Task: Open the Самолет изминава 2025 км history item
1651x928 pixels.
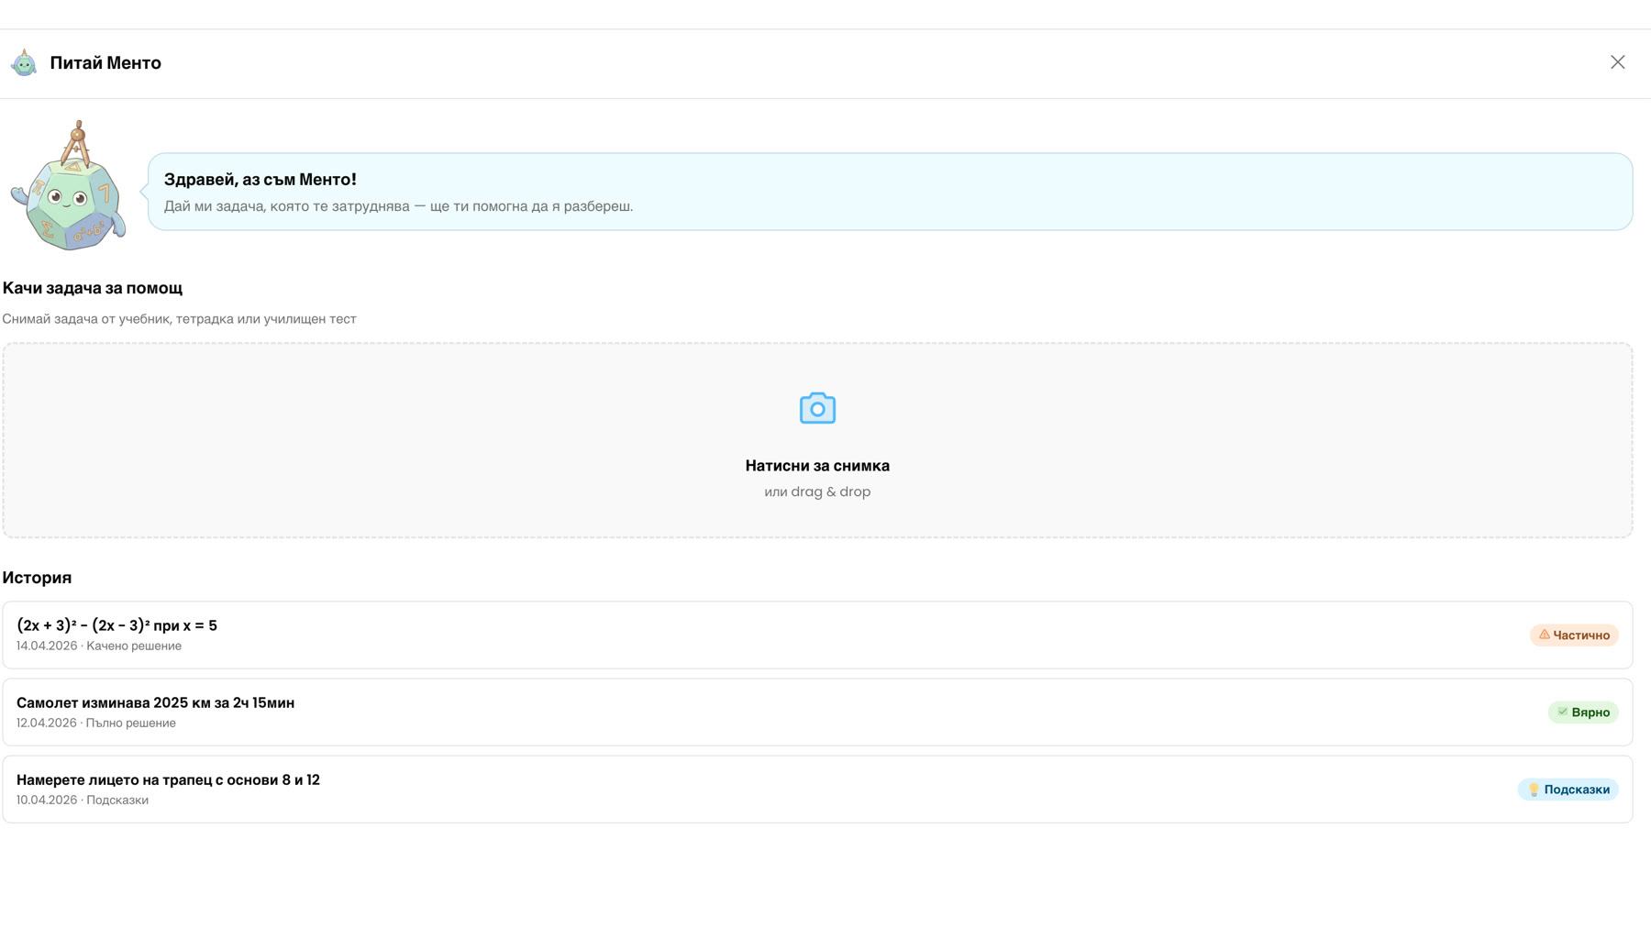Action: pos(817,712)
